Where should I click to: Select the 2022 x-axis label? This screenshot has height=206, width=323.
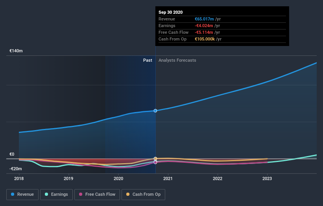point(218,178)
